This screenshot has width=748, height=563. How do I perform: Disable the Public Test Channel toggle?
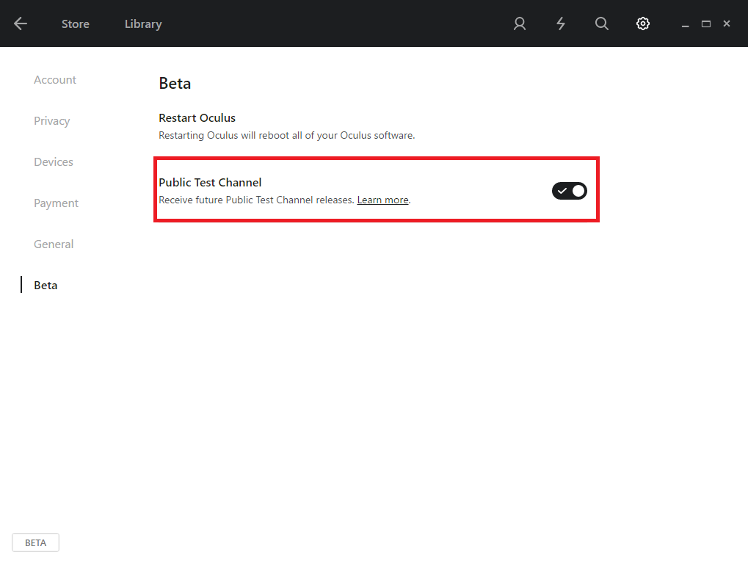coord(570,191)
